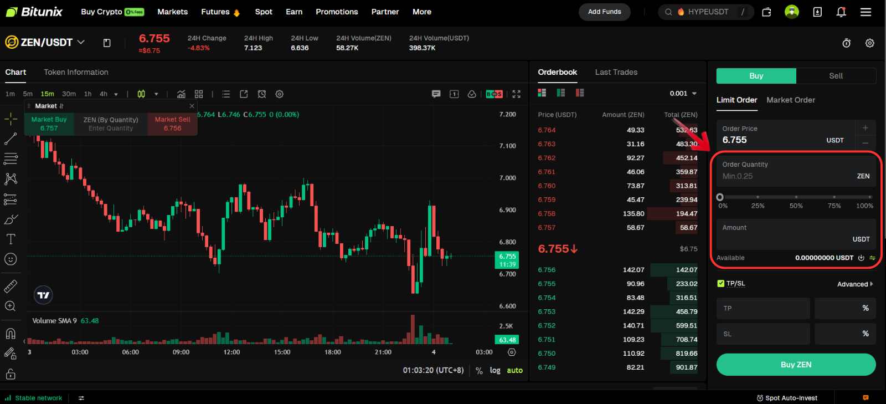Open chart settings gear in toolbar
The width and height of the screenshot is (886, 404).
pos(280,94)
